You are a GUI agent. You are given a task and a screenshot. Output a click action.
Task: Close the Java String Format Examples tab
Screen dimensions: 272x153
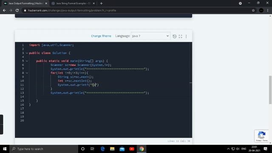tap(93, 3)
